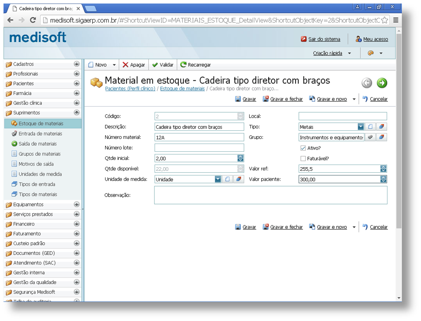Click the link icon beside Grupo field
Screen dimensions: 421x321
[x=370, y=137]
